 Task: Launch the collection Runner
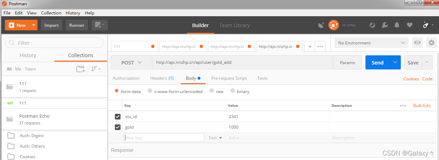click(77, 25)
